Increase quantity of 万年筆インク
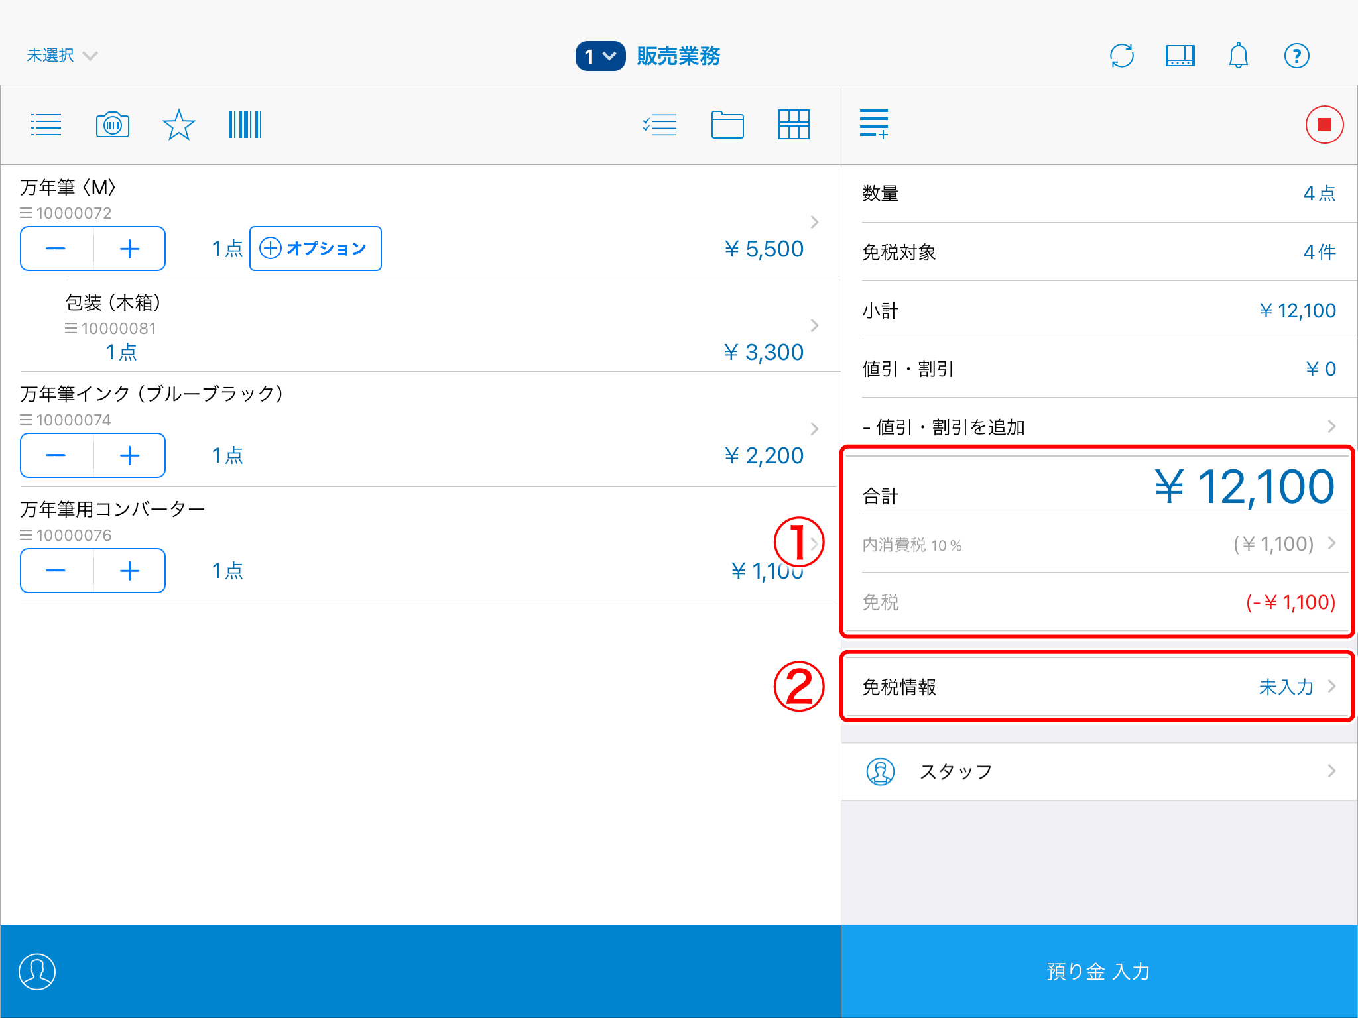This screenshot has width=1358, height=1018. coord(130,455)
